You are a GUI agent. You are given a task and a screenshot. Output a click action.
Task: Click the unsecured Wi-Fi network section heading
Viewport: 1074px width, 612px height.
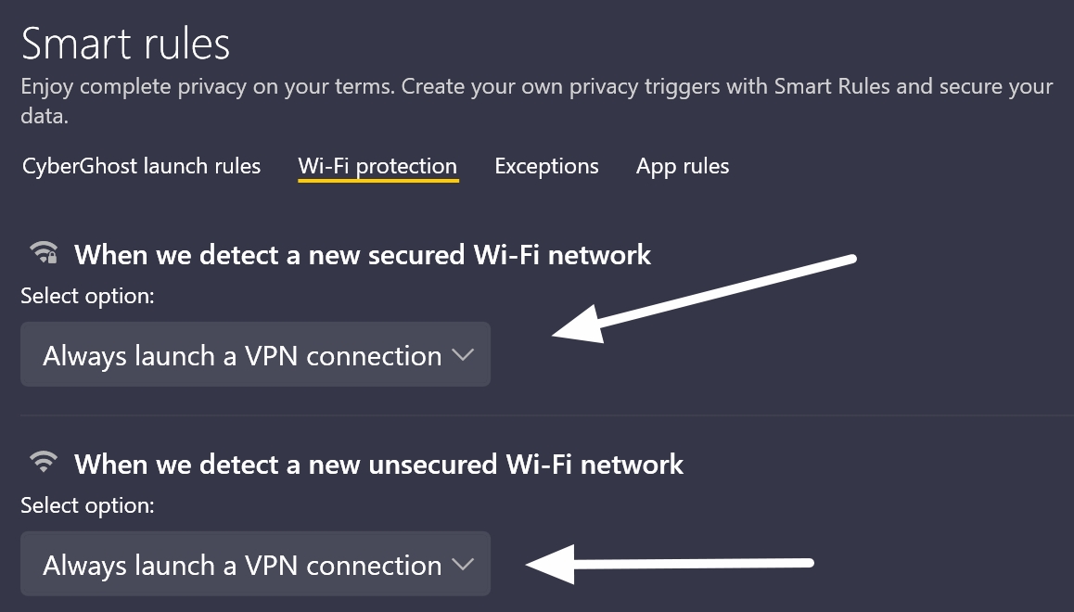point(382,464)
